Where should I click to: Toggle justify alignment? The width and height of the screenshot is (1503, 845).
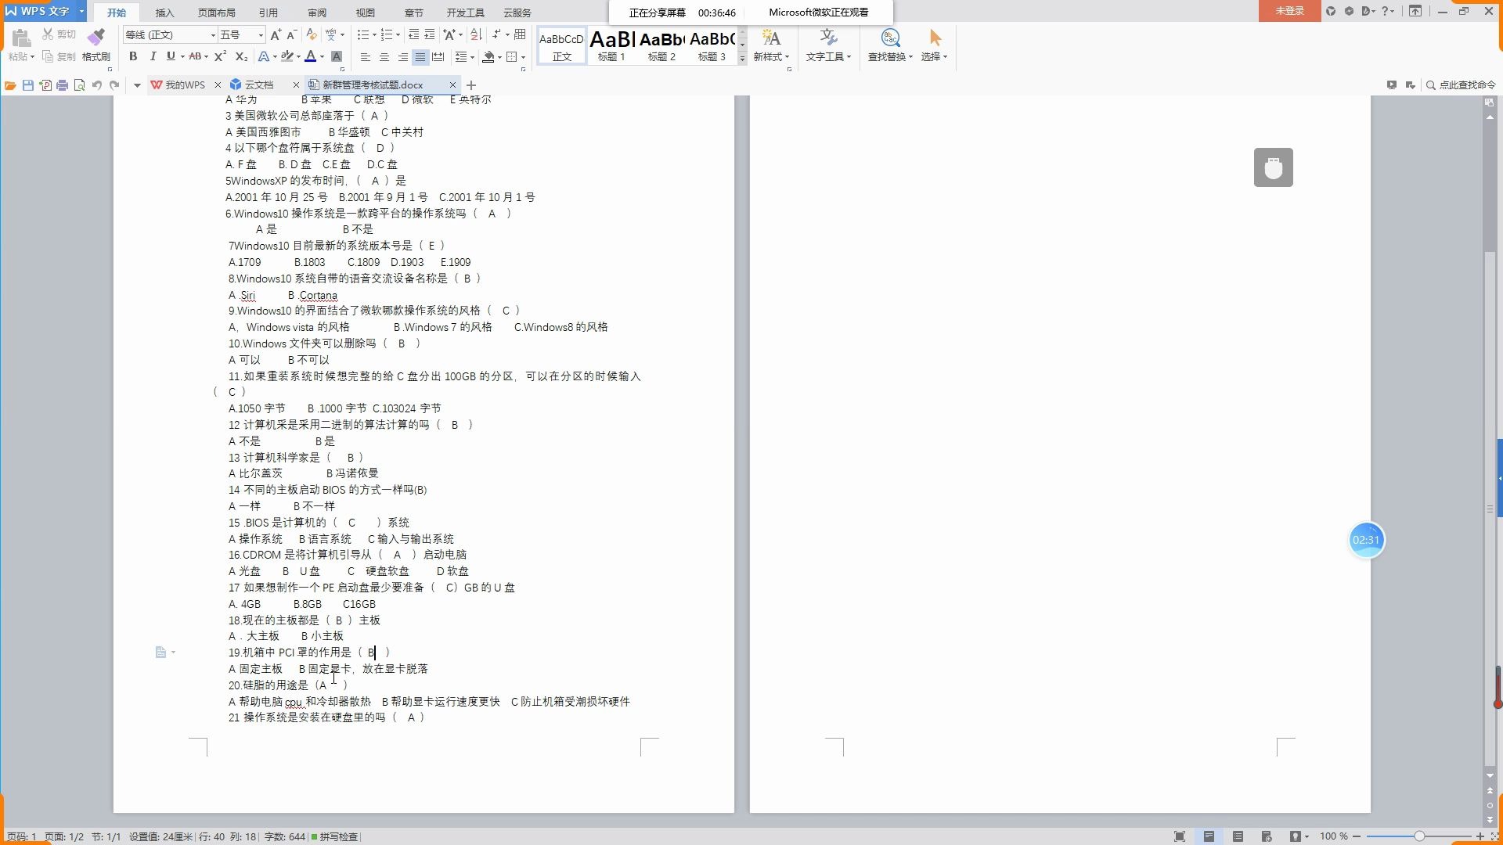pyautogui.click(x=420, y=56)
